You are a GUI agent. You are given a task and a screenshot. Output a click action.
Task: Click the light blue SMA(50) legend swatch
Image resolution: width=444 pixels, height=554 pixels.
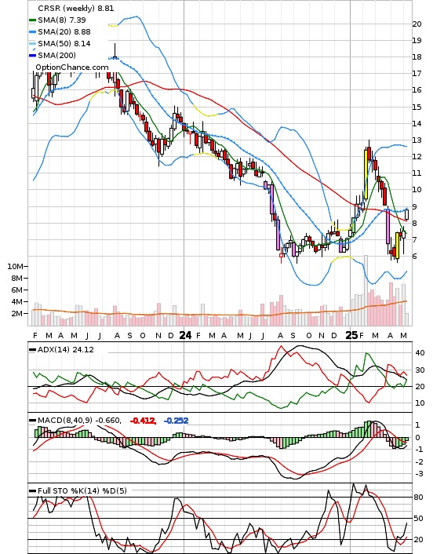[32, 44]
